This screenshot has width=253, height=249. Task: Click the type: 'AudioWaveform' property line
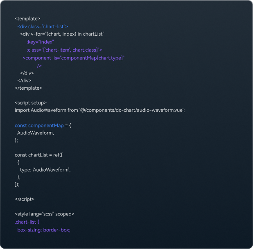tap(45, 170)
